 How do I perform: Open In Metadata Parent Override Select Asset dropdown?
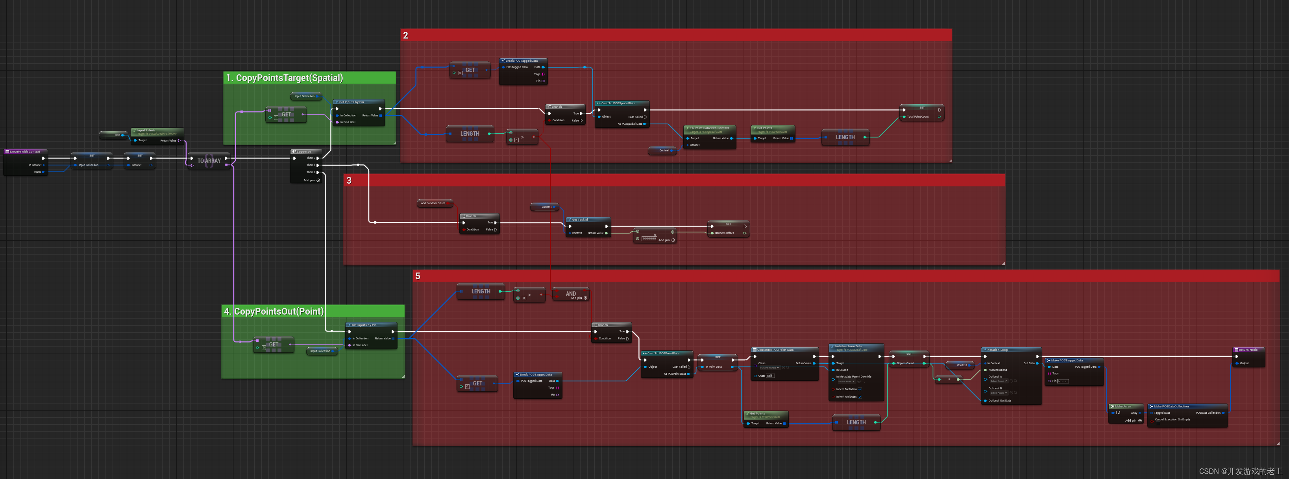click(847, 381)
